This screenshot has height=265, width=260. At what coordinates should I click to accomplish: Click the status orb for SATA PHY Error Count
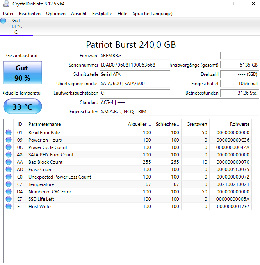9,154
